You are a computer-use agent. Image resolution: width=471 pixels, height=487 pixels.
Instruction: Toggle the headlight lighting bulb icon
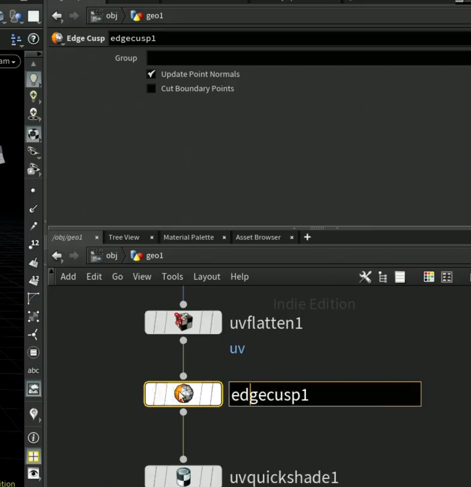point(33,79)
